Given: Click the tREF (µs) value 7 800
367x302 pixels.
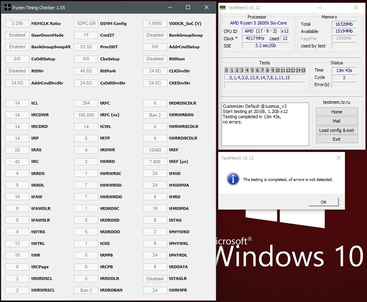Looking at the screenshot, I should point(155,162).
